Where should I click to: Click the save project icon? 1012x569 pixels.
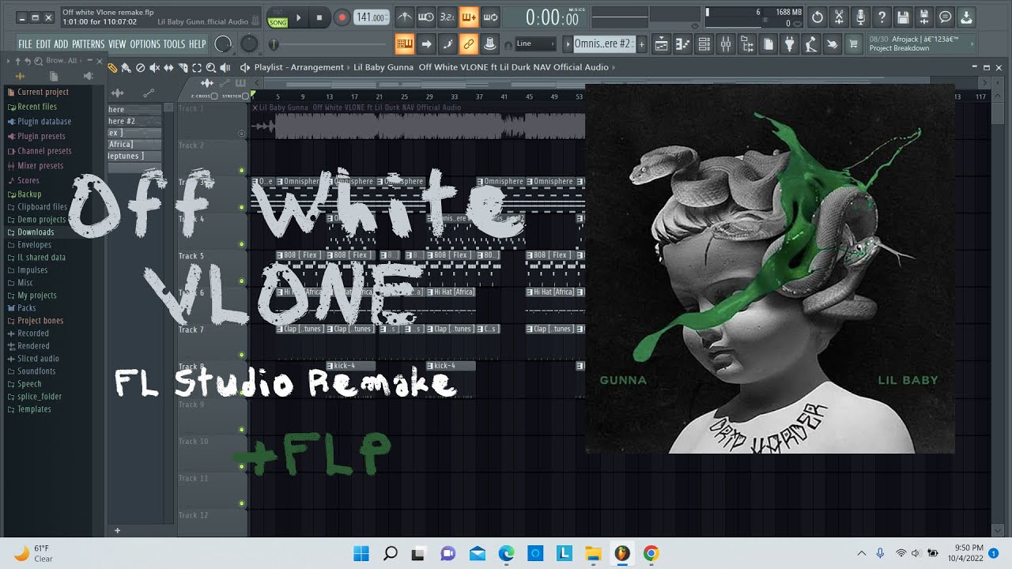coord(903,17)
